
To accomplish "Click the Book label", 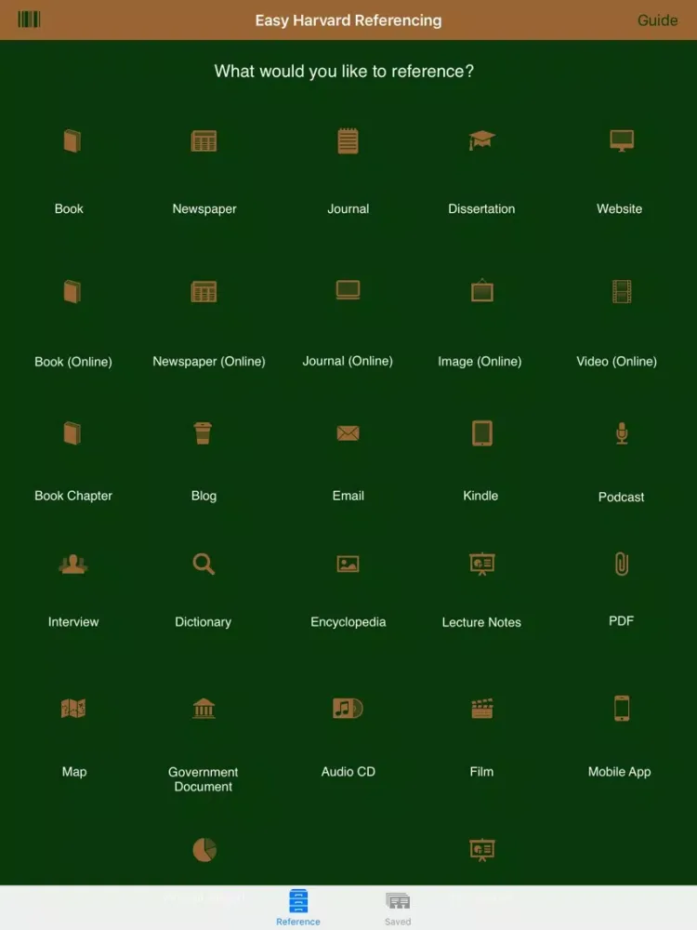I will [69, 208].
